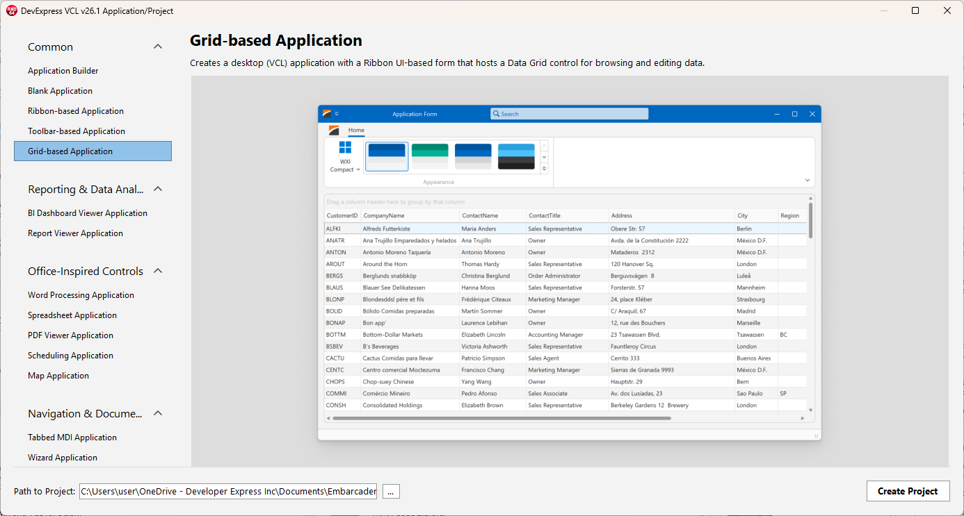
Task: Click the Search box in preview form
Action: (569, 114)
